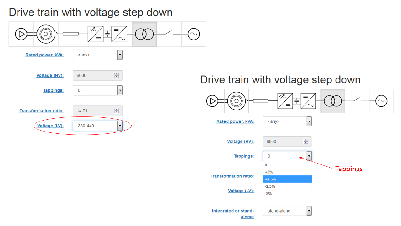Click the AC supply icon in right diagram
The height and width of the screenshot is (226, 401).
click(381, 101)
